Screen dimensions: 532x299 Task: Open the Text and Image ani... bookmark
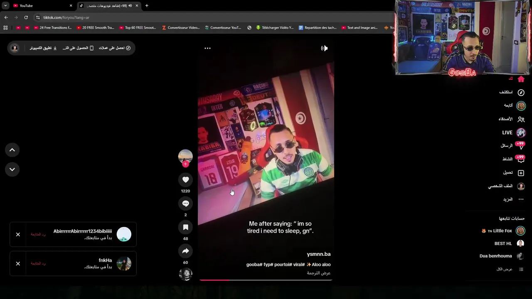360,28
